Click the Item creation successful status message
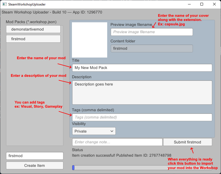221x174 pixels. click(x=122, y=155)
